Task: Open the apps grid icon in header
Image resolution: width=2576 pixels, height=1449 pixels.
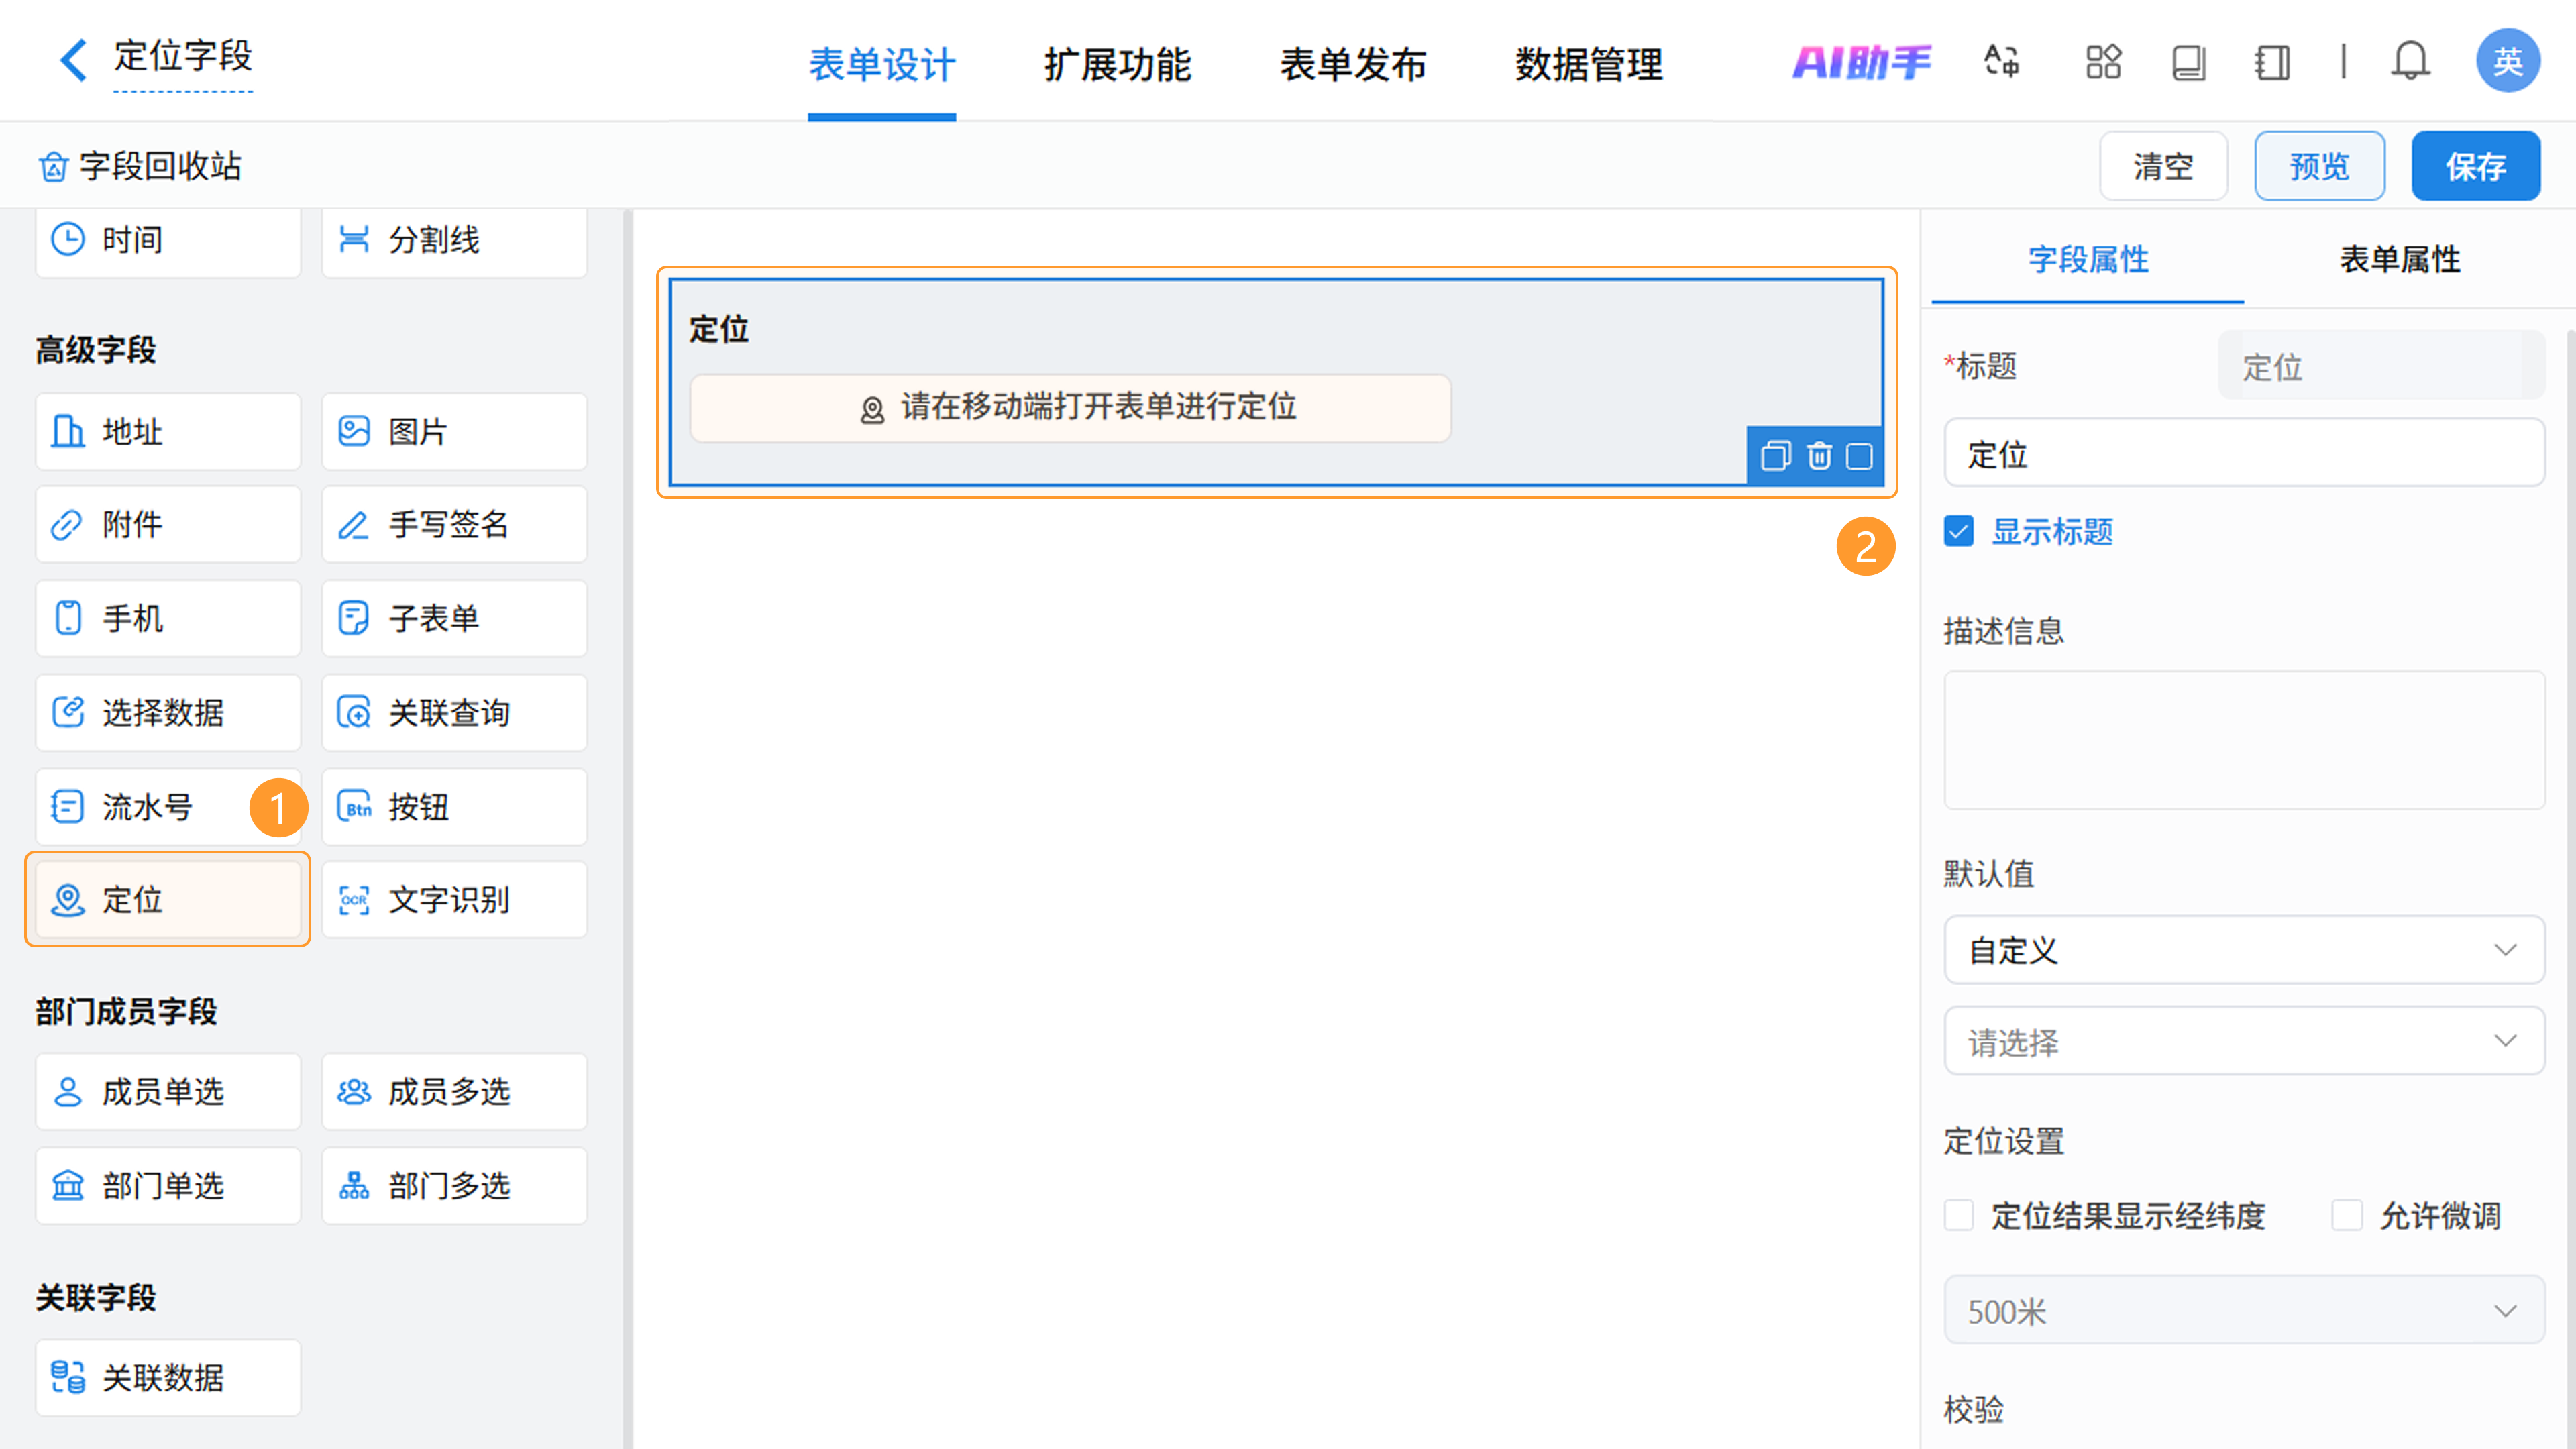Action: (2103, 62)
